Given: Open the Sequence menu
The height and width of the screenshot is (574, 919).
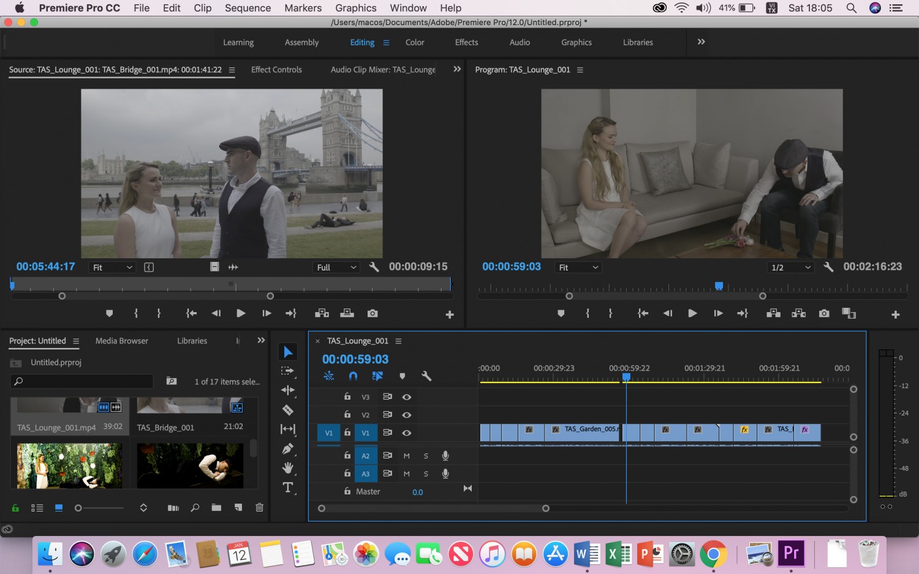Looking at the screenshot, I should (248, 8).
